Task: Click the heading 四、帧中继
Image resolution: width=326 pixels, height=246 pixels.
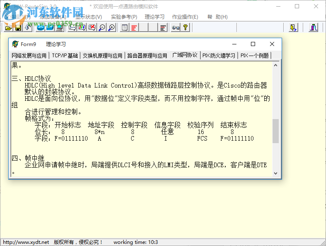Action: [28, 158]
